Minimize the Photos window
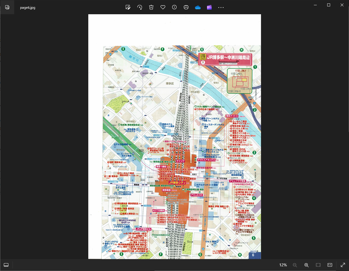 [315, 5]
